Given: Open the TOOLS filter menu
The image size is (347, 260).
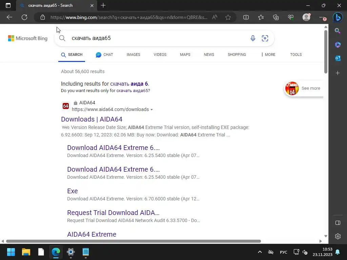Looking at the screenshot, I should click(296, 55).
